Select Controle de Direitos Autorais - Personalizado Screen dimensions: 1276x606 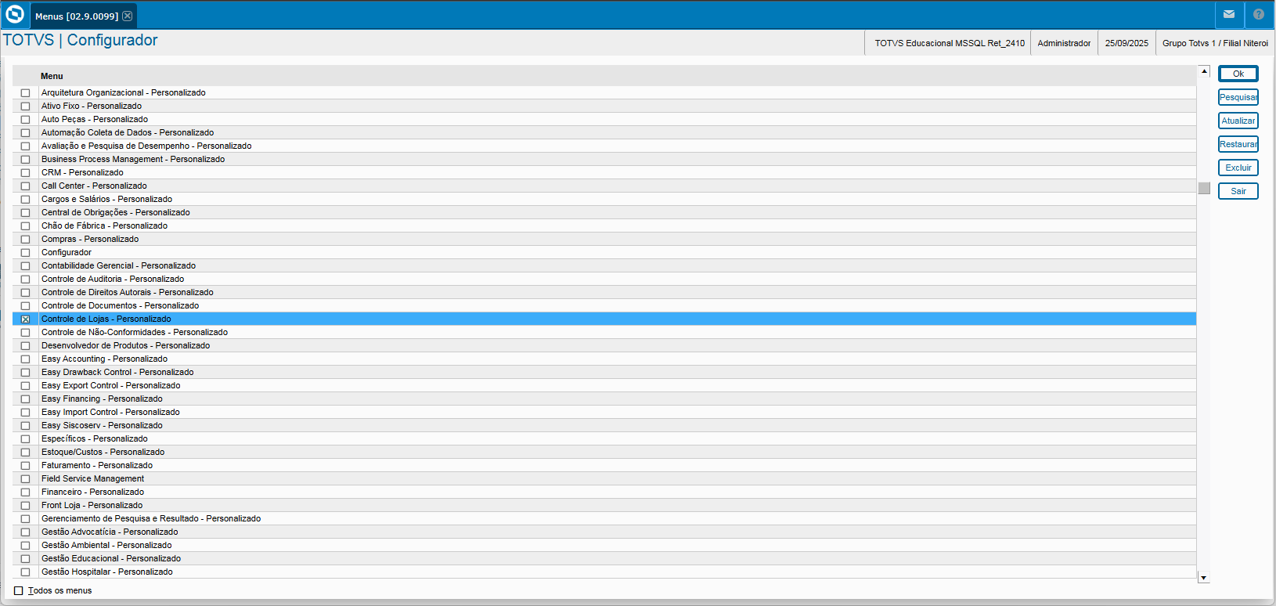(604, 292)
